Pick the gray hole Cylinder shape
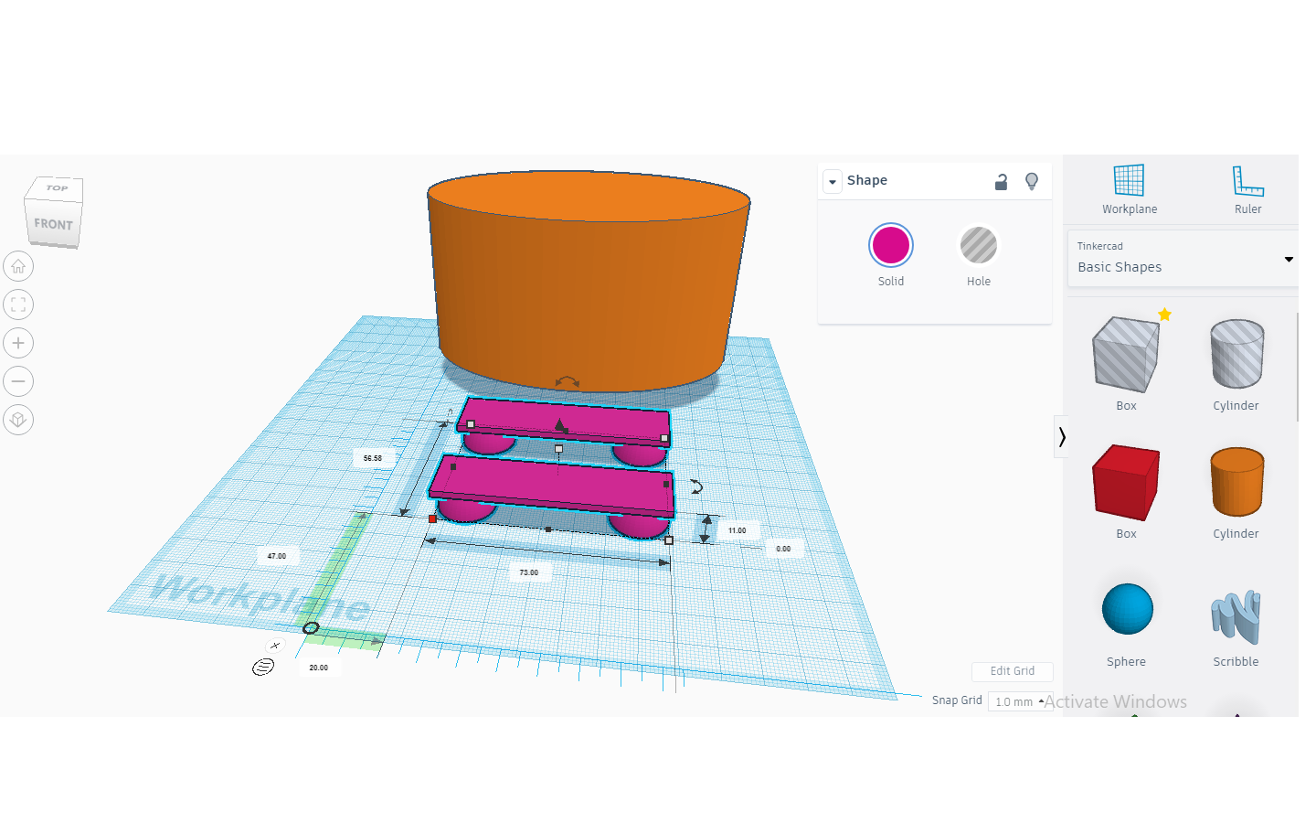Viewport: 1316px width, 823px height. point(1236,354)
